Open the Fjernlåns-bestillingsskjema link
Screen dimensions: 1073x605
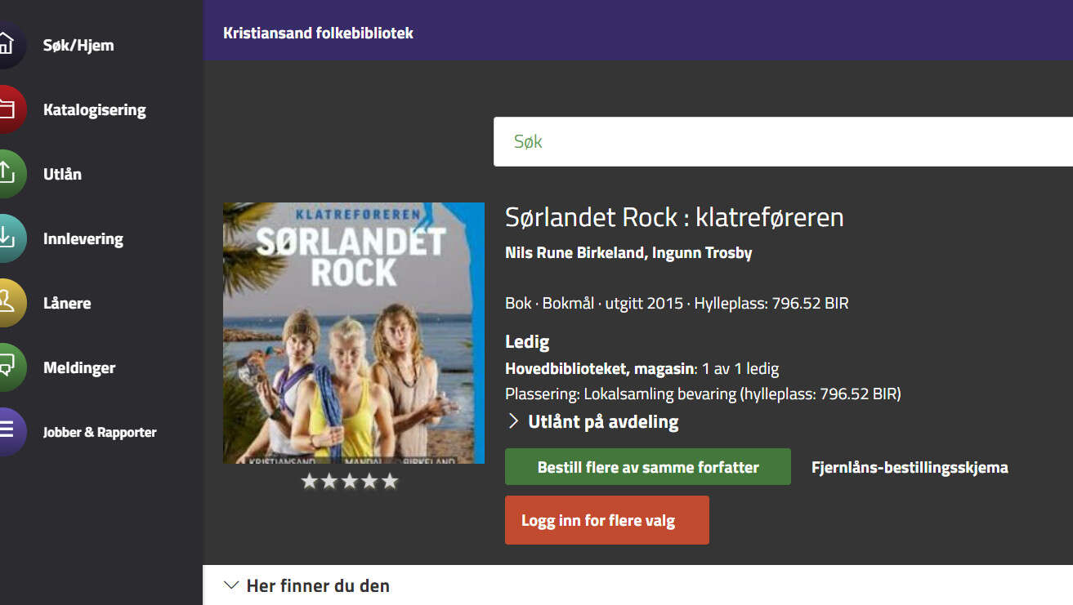click(910, 468)
